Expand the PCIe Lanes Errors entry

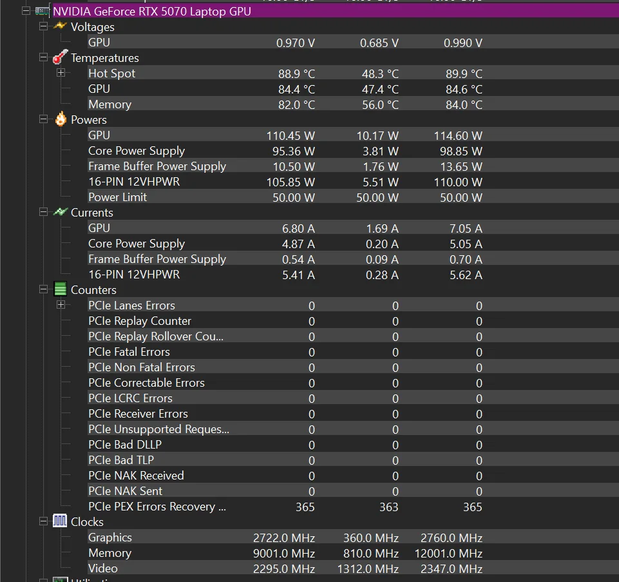[61, 305]
